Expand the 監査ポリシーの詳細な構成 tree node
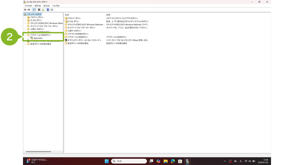This screenshot has width=294, height=165. click(25, 44)
